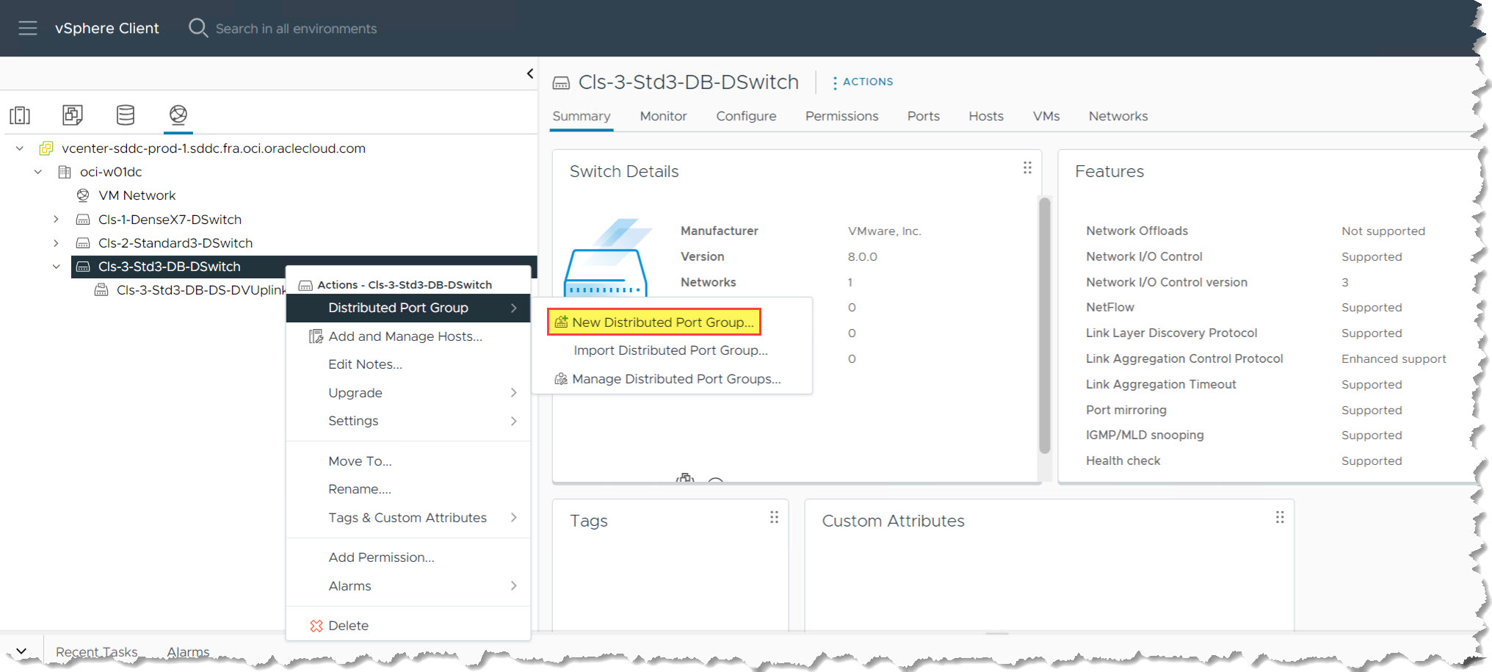This screenshot has width=1492, height=672.
Task: Click the Manage Distributed Port Groups icon
Action: (561, 379)
